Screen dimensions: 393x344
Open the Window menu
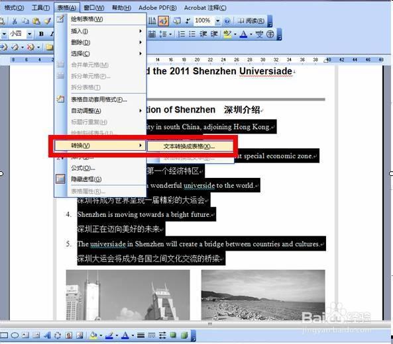coord(94,8)
